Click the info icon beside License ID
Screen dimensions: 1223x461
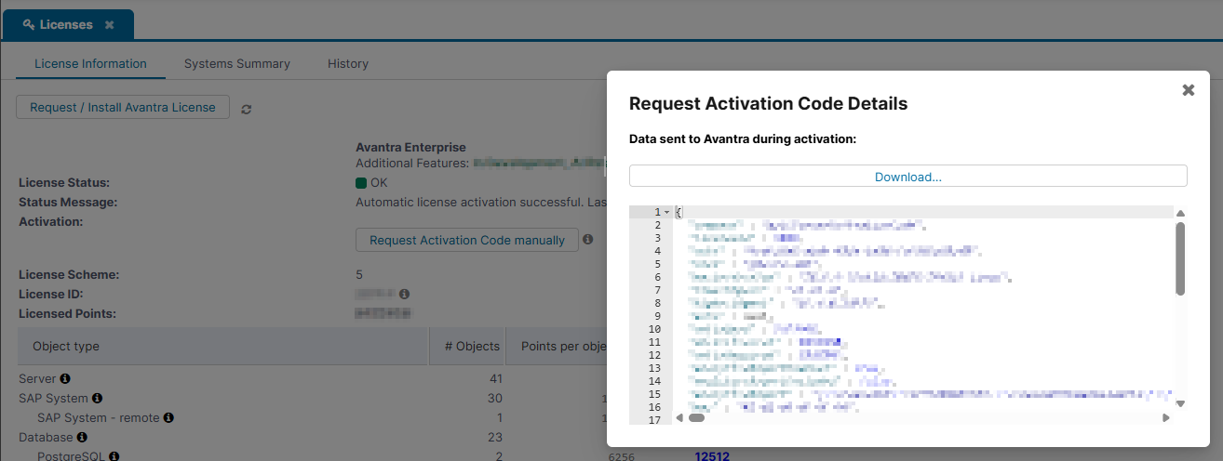[x=405, y=295]
